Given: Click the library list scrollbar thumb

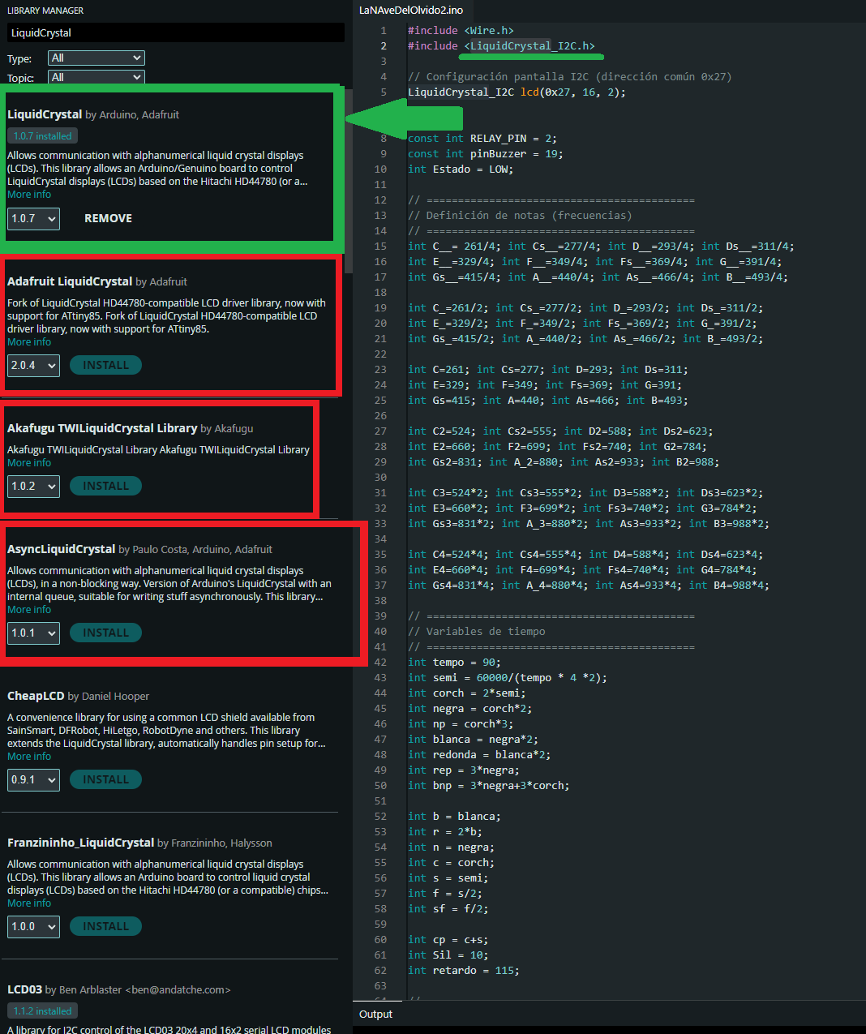Looking at the screenshot, I should pyautogui.click(x=349, y=180).
